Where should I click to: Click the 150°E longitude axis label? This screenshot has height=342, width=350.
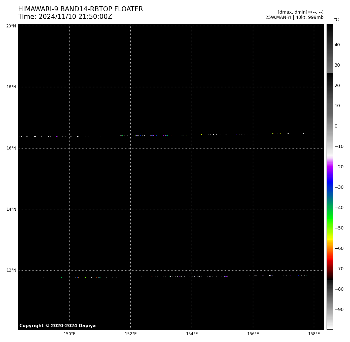coord(69,334)
